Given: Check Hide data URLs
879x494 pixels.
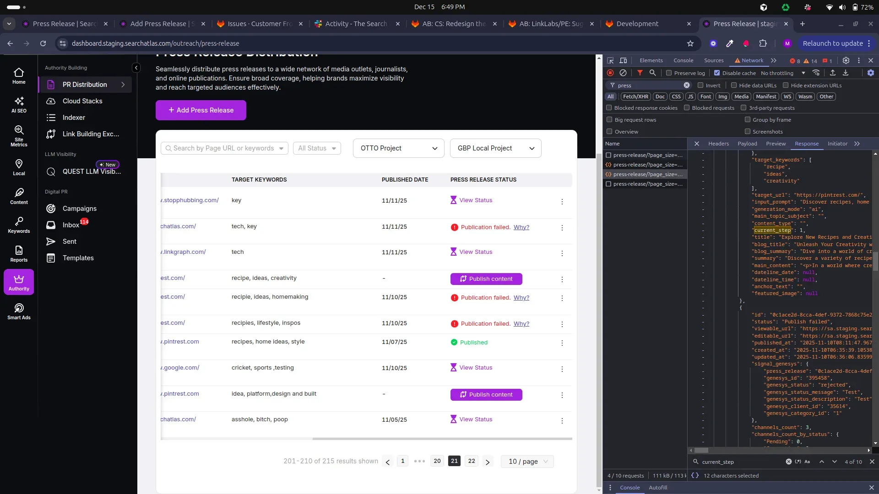Looking at the screenshot, I should coord(734,85).
